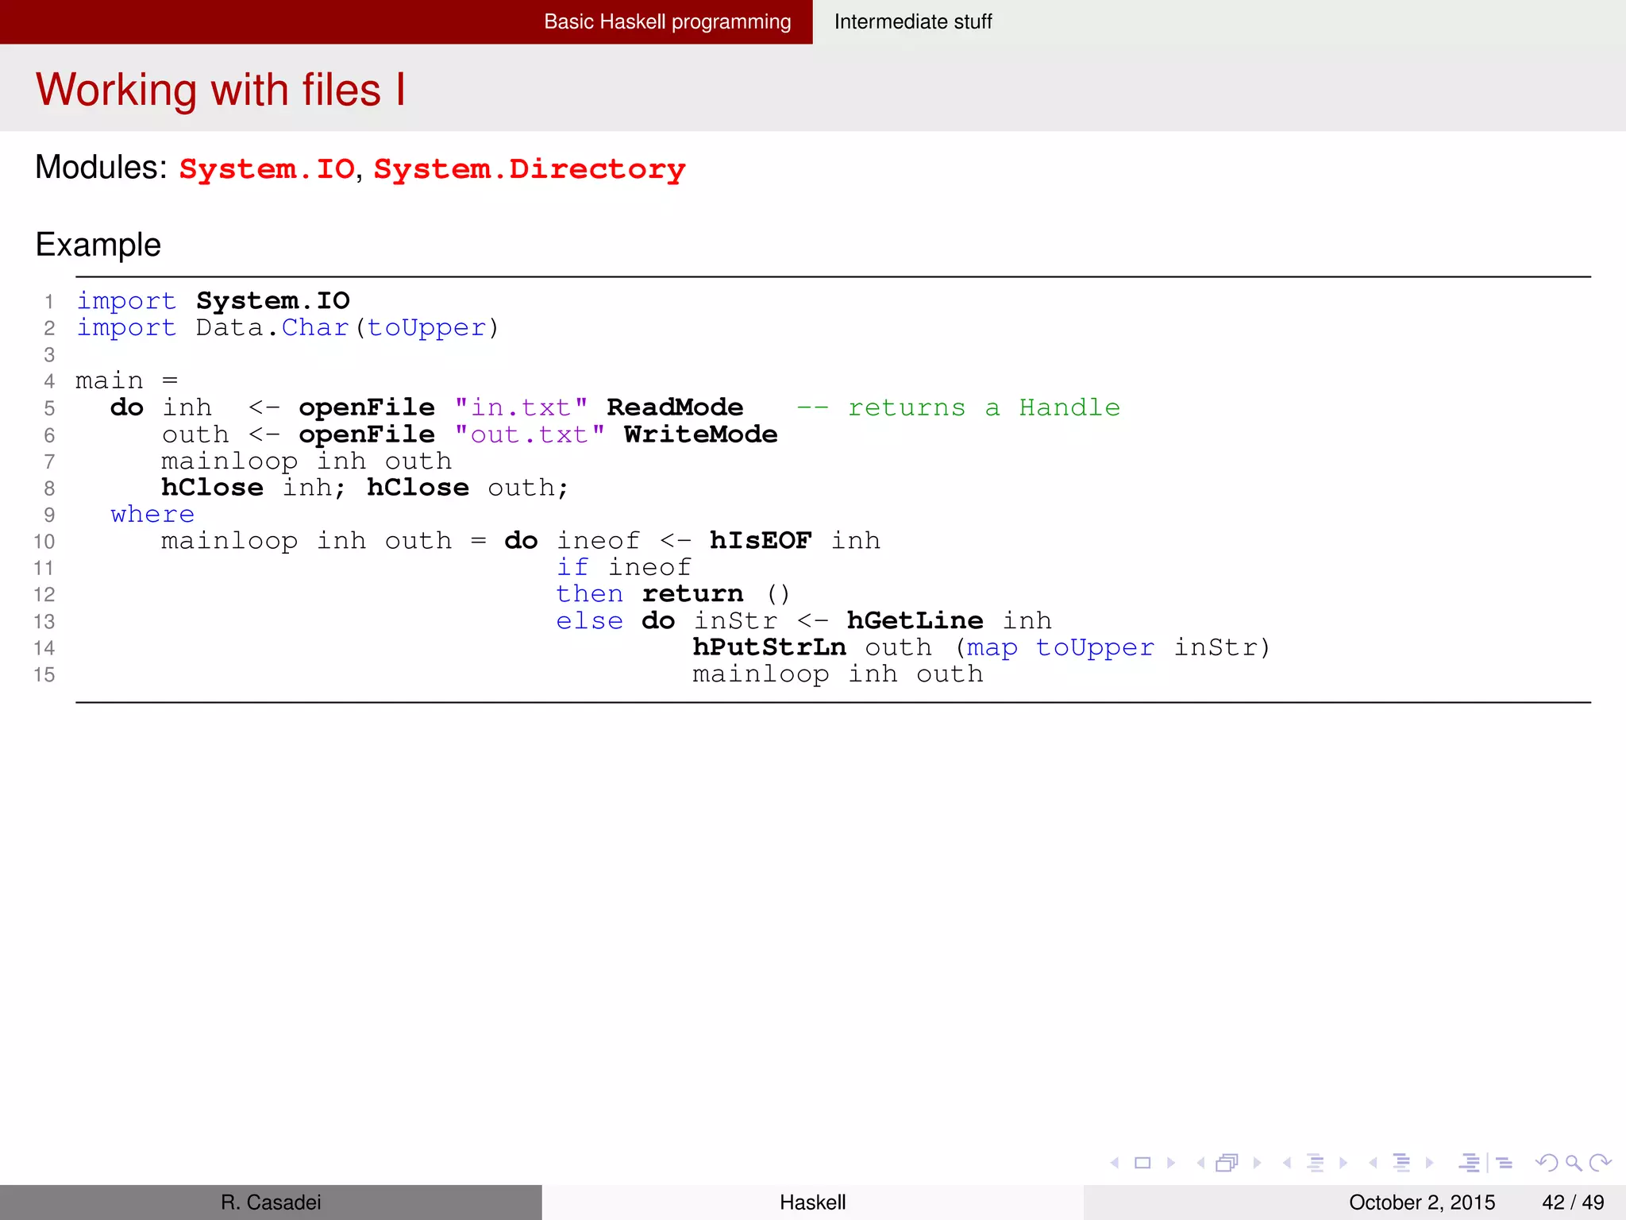The width and height of the screenshot is (1626, 1220).
Task: Click the "in.txt" string literal
Action: [521, 407]
